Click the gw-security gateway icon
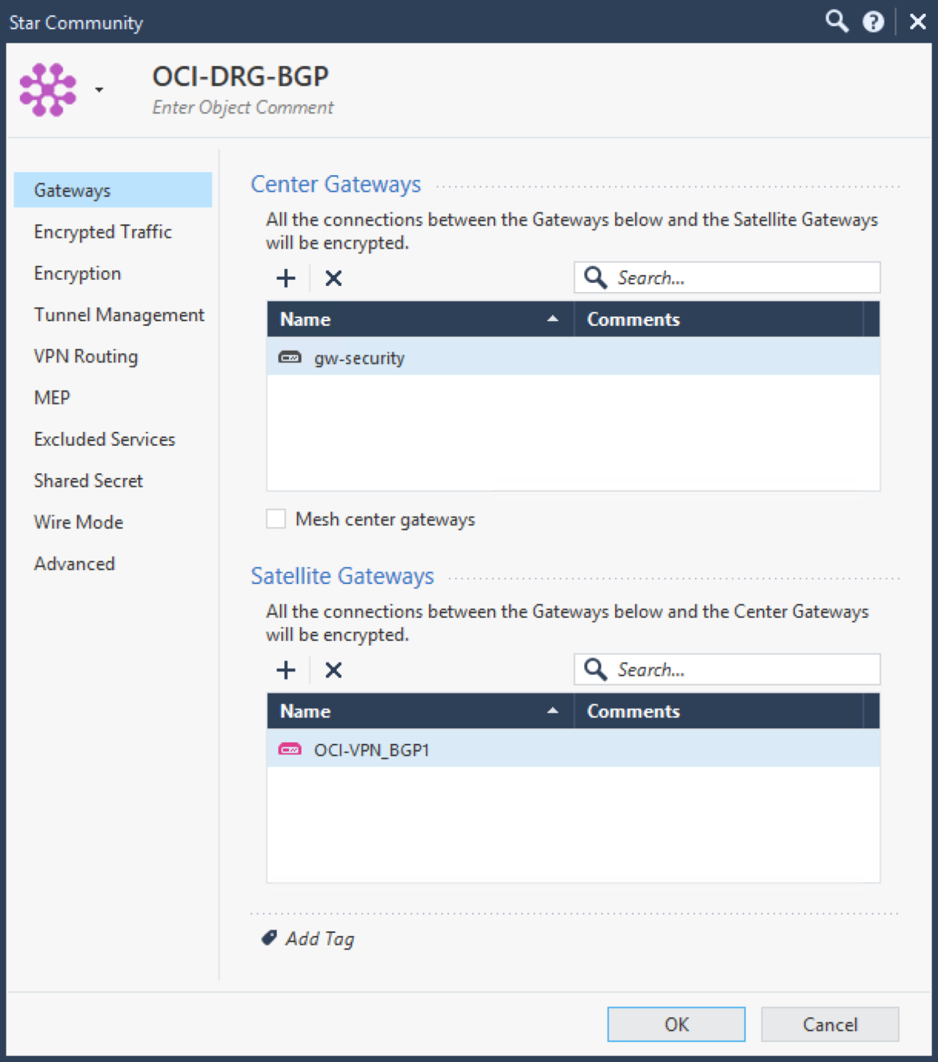This screenshot has height=1062, width=938. pos(290,357)
